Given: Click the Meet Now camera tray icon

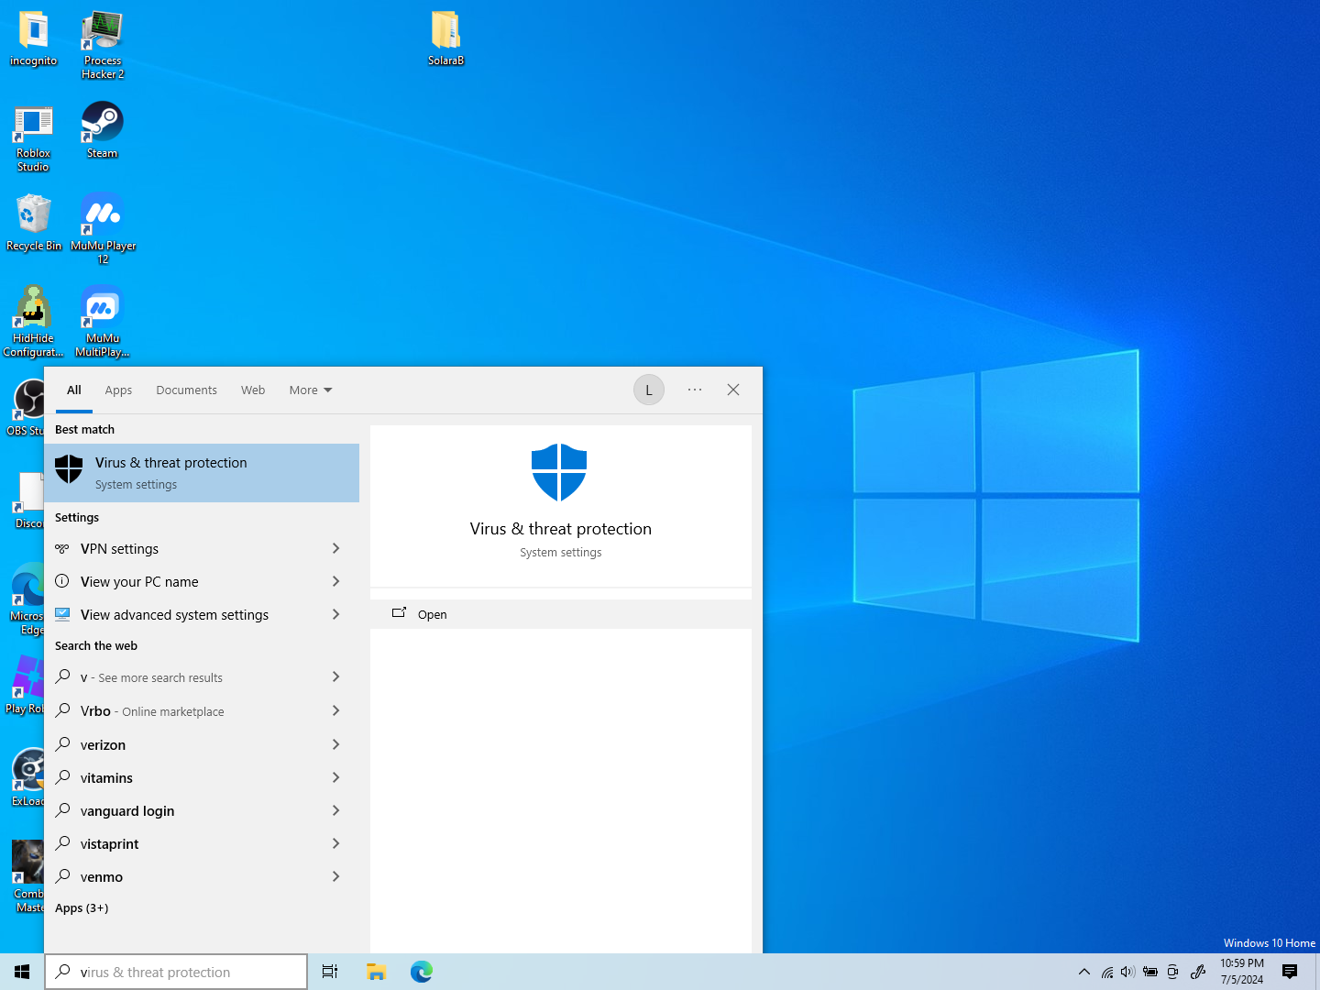Looking at the screenshot, I should coord(1172,972).
